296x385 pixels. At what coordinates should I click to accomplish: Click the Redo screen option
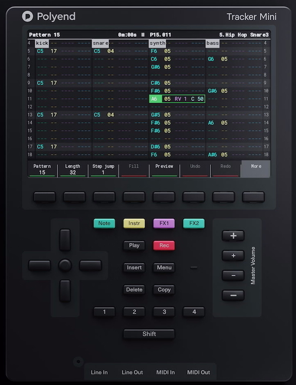225,169
